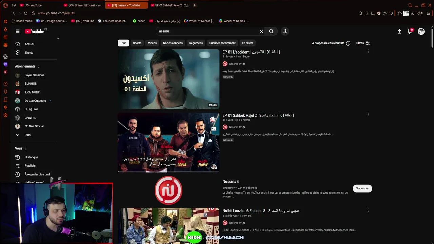Open the AI assistant toolbar icon

click(420, 13)
